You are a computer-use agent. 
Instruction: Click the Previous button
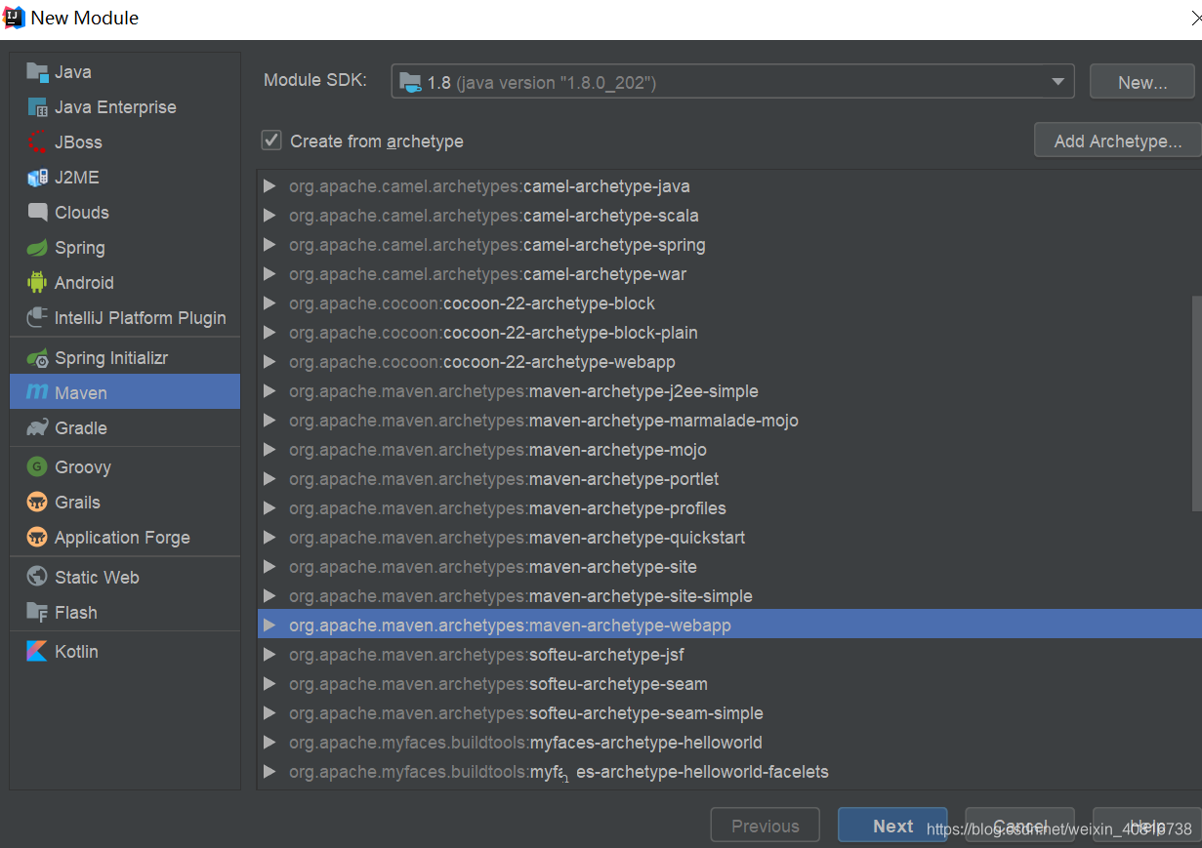(x=766, y=826)
